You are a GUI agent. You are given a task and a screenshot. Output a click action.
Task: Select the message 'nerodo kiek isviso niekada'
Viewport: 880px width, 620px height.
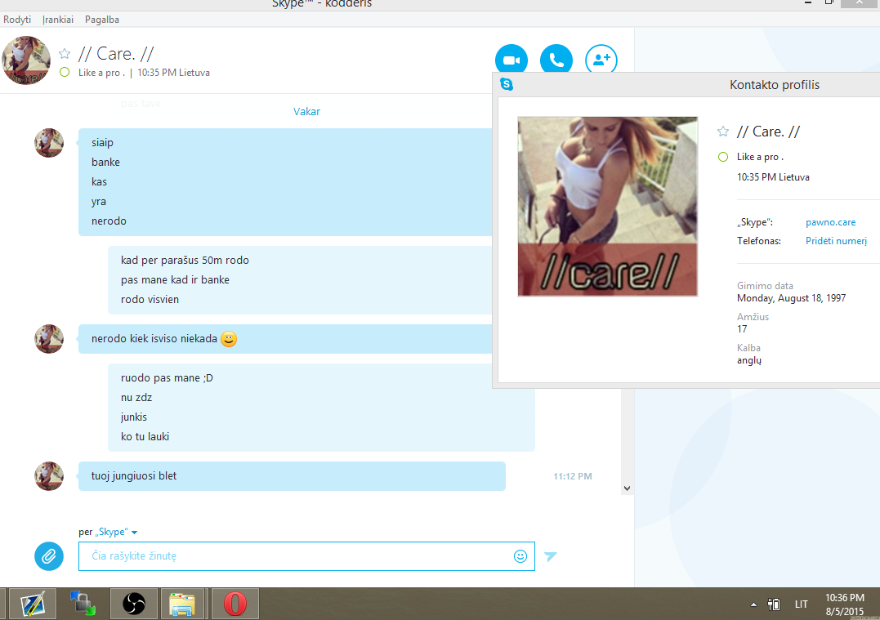[x=154, y=339]
